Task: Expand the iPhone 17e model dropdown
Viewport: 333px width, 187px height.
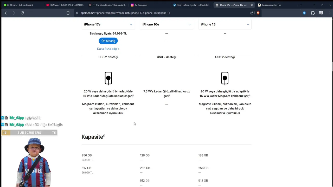Action: [x=108, y=24]
